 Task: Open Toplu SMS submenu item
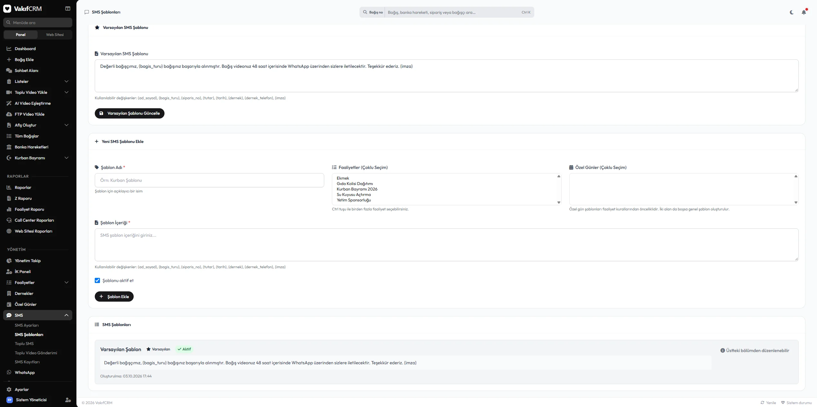24,344
